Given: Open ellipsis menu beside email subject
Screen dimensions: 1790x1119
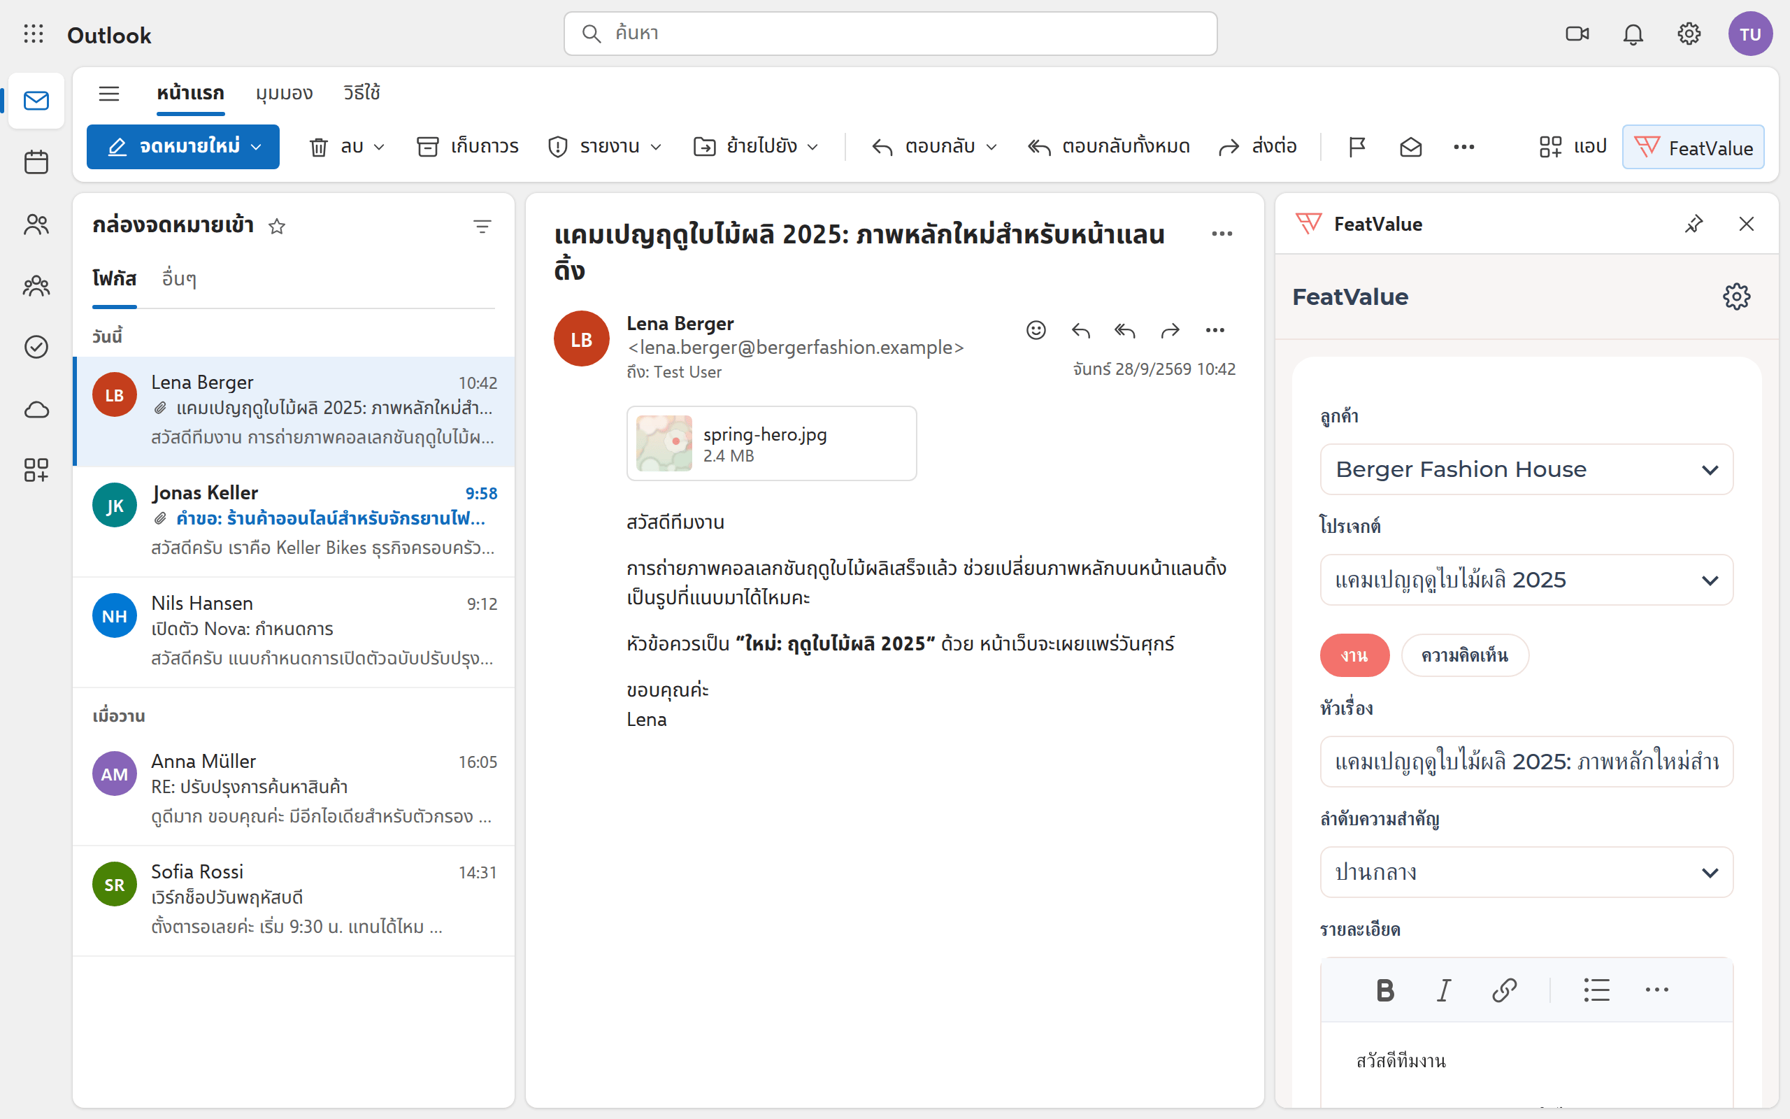Looking at the screenshot, I should (x=1222, y=234).
